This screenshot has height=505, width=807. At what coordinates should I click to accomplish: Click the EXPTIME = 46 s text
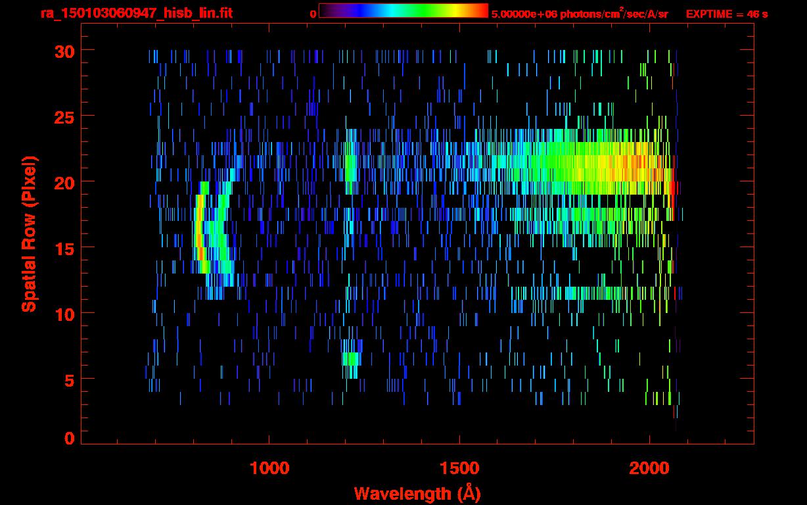(727, 14)
